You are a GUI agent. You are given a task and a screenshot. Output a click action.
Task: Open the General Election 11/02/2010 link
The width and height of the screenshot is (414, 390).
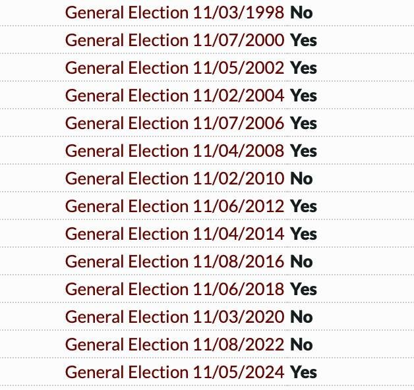pyautogui.click(x=175, y=179)
